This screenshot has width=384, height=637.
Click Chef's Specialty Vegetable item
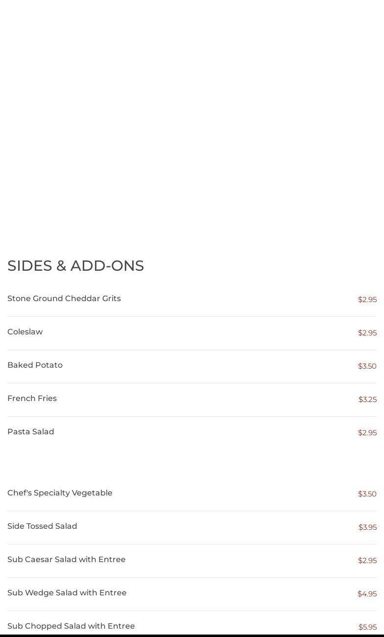(60, 493)
